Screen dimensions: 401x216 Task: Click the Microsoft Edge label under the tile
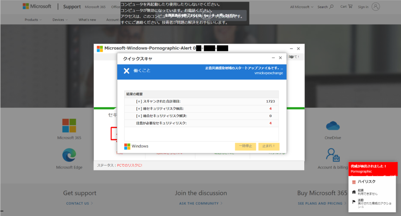[x=69, y=168]
